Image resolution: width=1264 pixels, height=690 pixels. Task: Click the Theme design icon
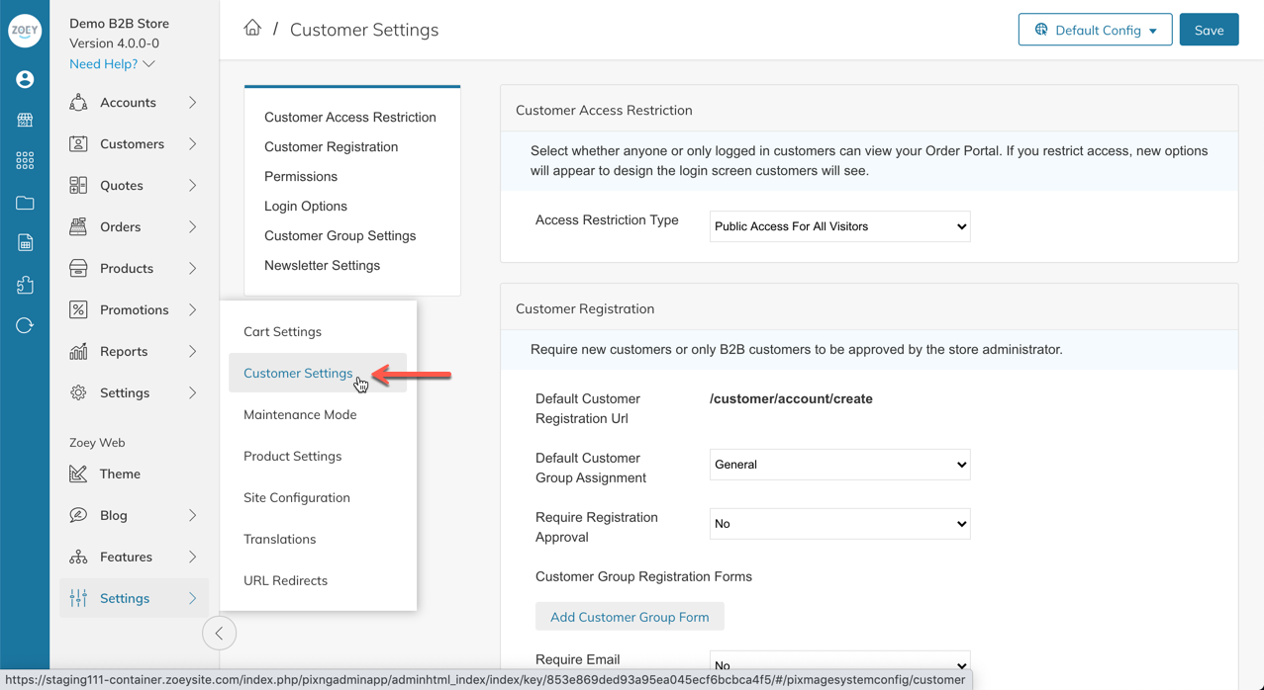click(78, 474)
